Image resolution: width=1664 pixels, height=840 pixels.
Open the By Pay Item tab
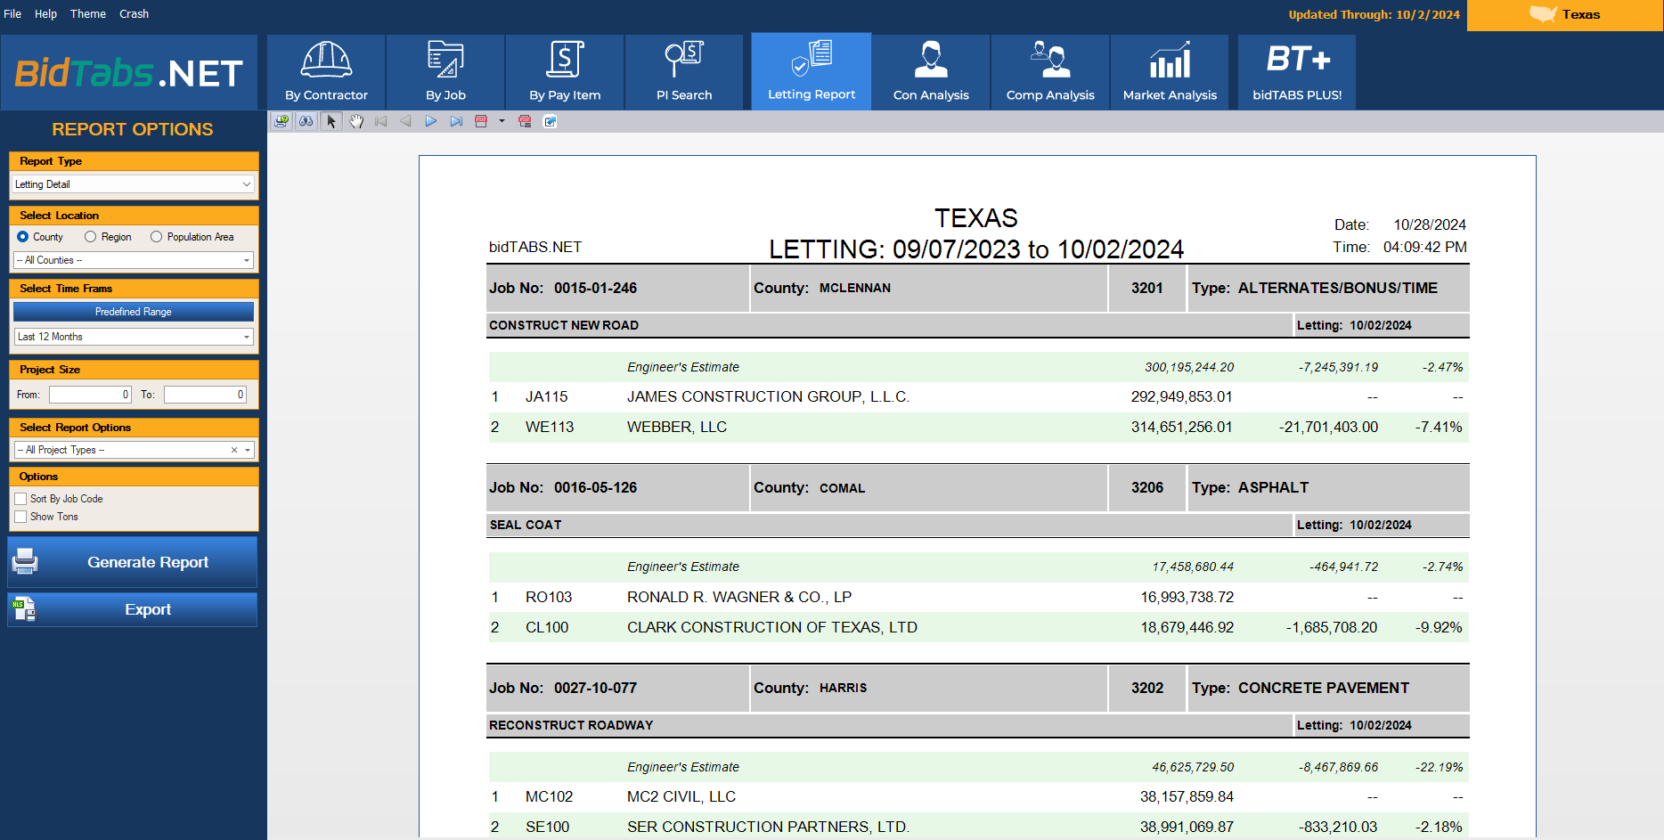(565, 72)
